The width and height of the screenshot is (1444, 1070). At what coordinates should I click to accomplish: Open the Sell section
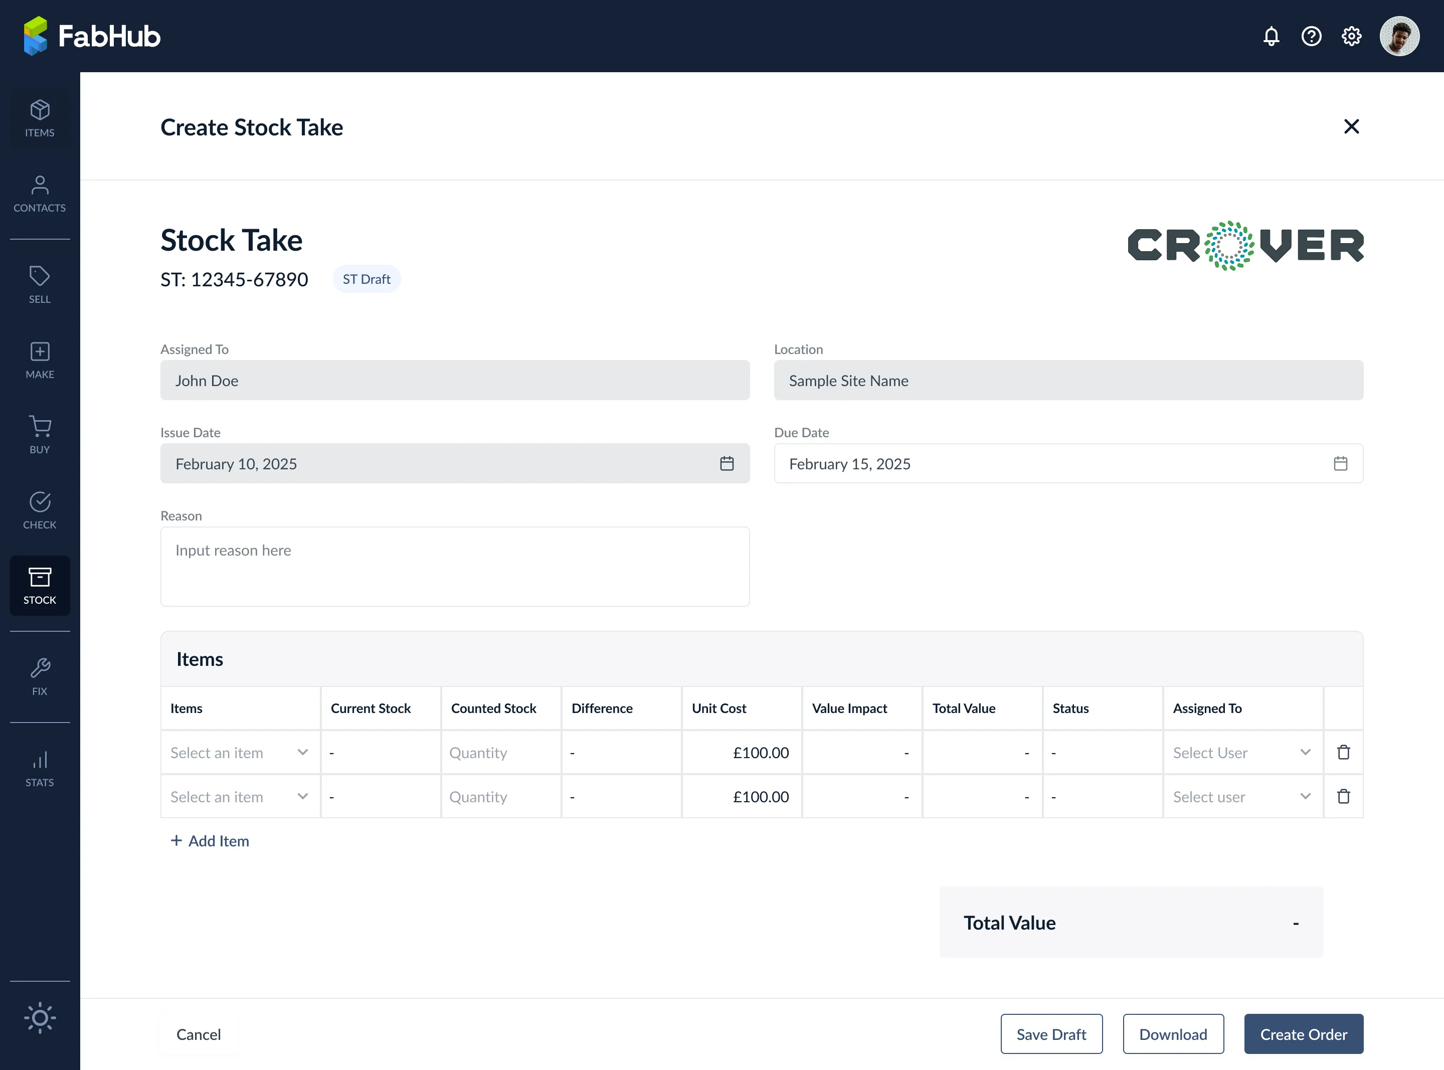point(40,285)
